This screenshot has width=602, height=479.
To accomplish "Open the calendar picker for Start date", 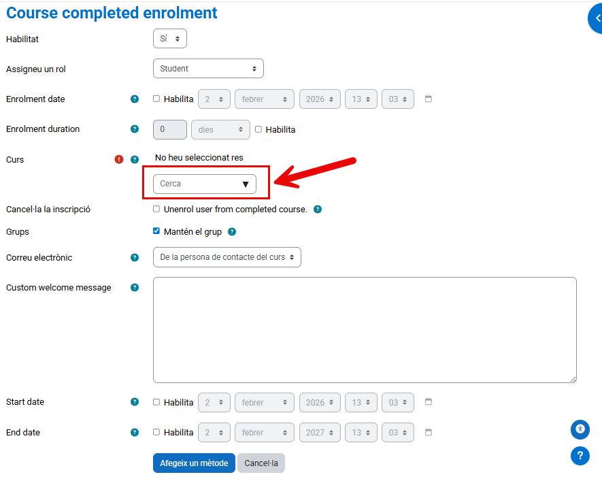I will 429,402.
